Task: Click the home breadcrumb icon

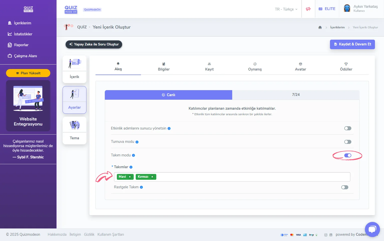Action: tap(320, 27)
